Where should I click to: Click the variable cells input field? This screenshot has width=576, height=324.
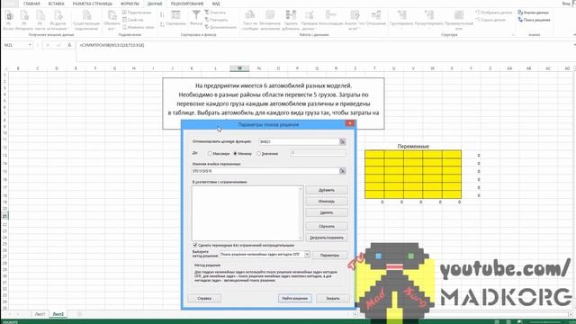(265, 171)
